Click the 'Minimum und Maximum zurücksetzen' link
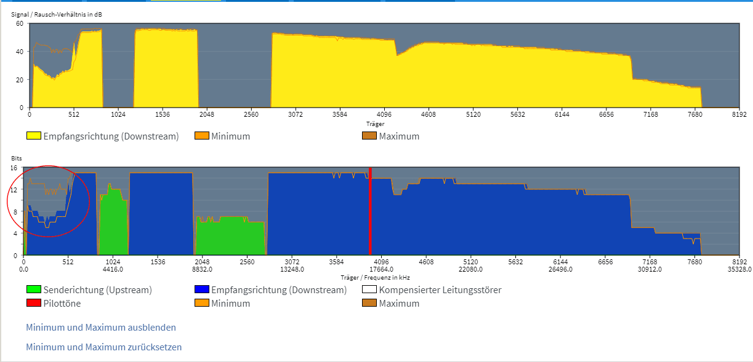 click(103, 347)
